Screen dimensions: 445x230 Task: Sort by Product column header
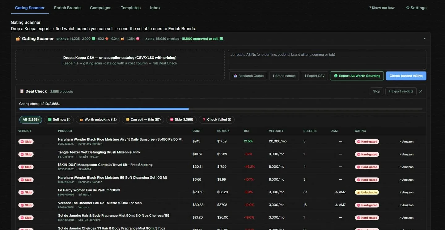[65, 131]
